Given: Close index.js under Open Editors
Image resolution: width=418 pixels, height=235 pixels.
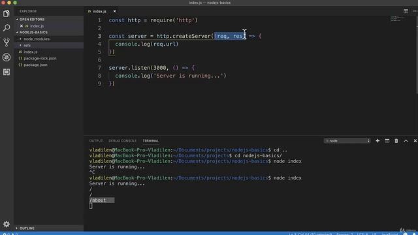Looking at the screenshot, I should click(x=22, y=26).
